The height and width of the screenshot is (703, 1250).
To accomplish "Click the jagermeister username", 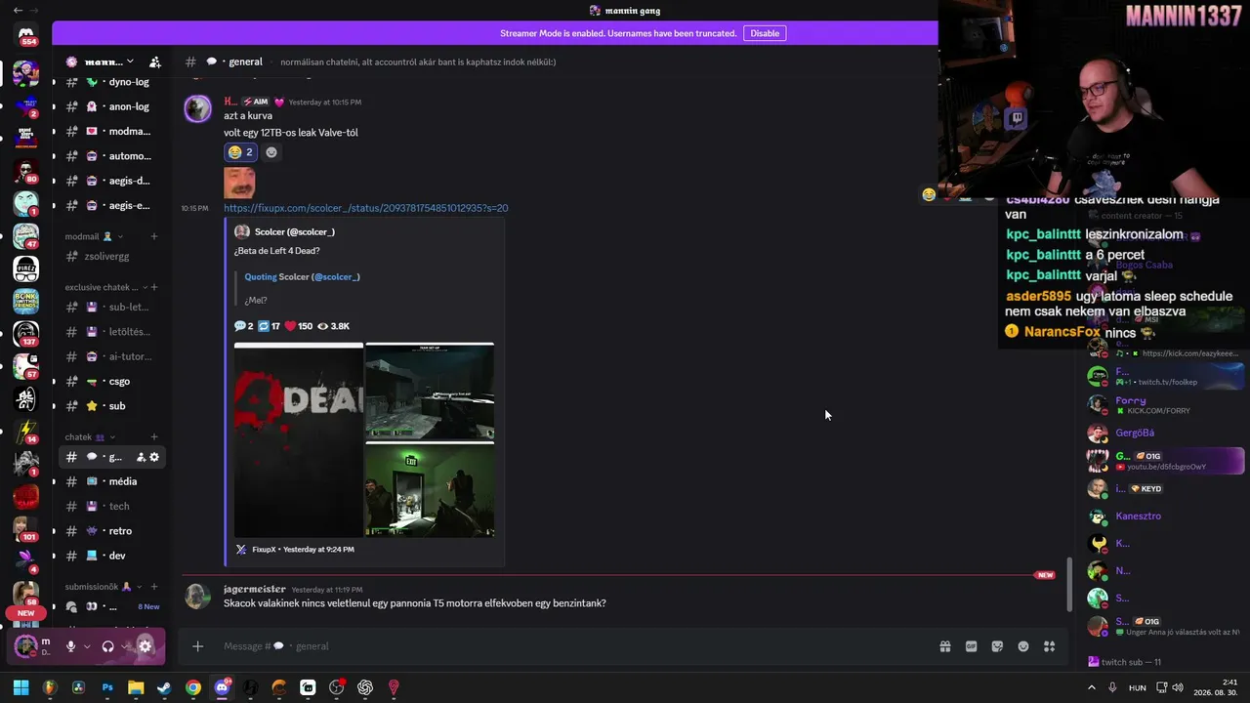I will (255, 589).
